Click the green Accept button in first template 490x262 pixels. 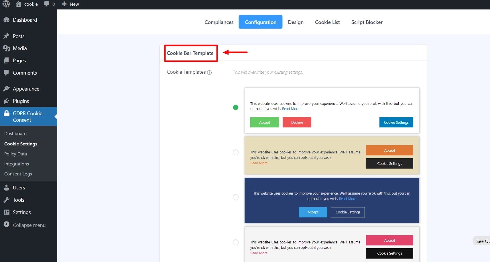pos(264,122)
